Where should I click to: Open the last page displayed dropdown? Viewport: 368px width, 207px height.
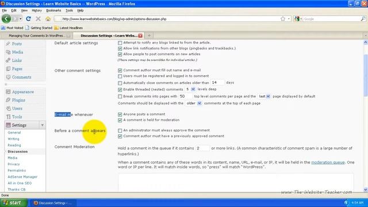pos(264,96)
